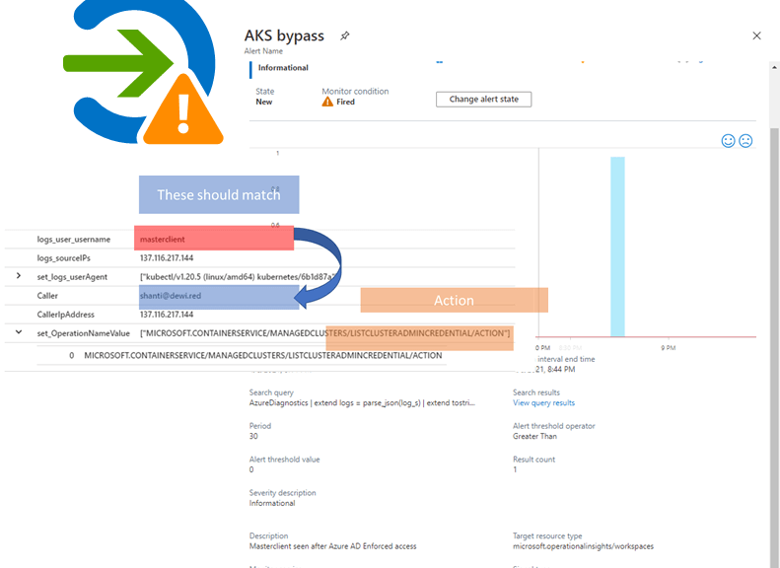Click the orange warning triangle on logo
780x568 pixels.
184,108
